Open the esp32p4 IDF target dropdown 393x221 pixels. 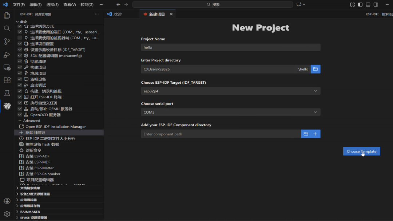pos(231,91)
